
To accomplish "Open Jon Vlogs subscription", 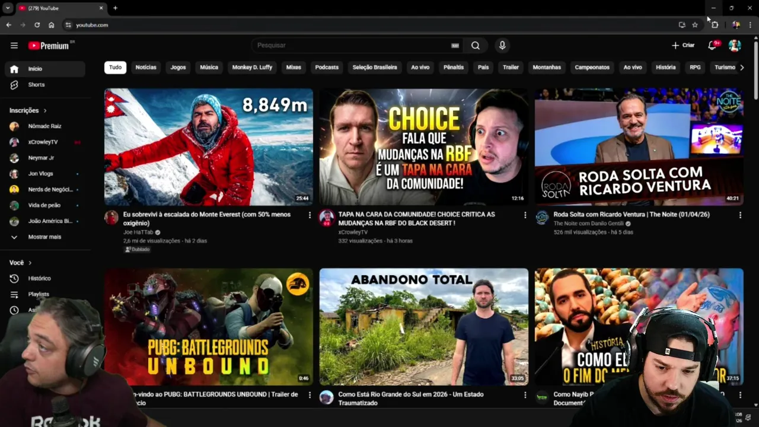I will point(44,174).
